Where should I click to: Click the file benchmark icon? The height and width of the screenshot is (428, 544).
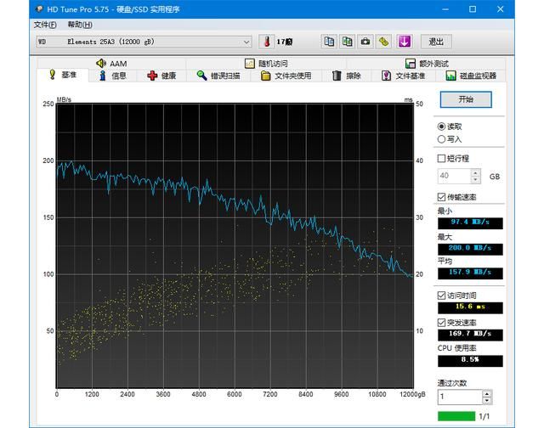[x=386, y=76]
